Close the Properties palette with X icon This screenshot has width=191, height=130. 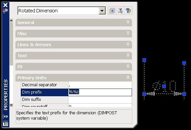(5, 5)
